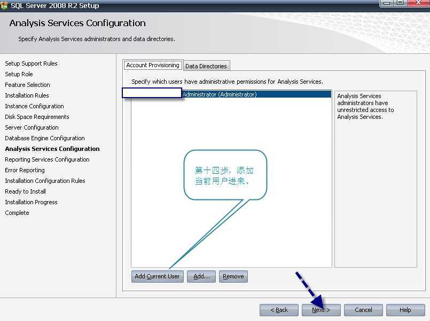430x321 pixels.
Task: Click Ready to Install step
Action: [25, 191]
